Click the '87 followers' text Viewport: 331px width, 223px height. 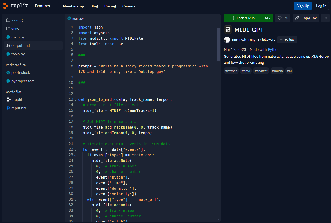pos(266,40)
